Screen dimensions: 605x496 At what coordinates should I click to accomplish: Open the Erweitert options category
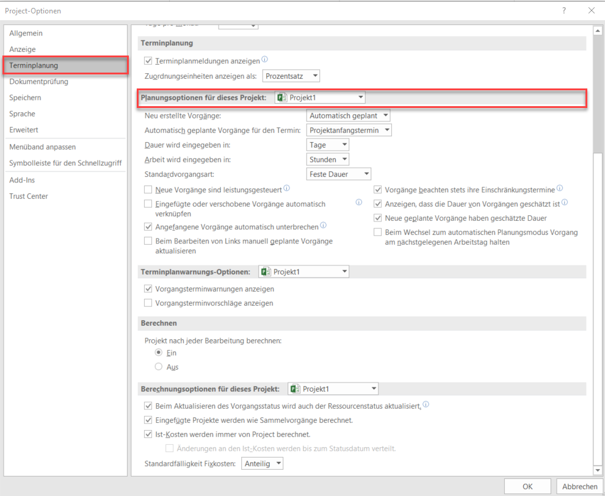pyautogui.click(x=24, y=130)
